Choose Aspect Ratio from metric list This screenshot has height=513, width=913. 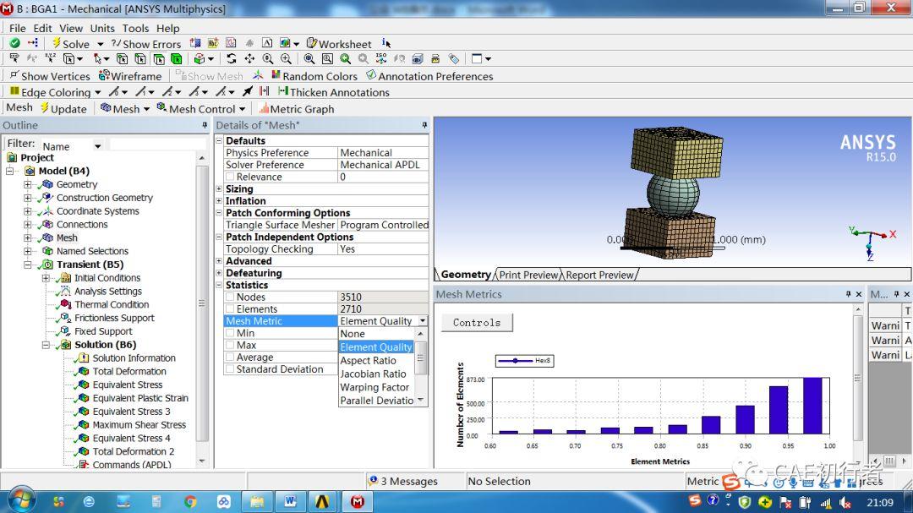tap(368, 360)
